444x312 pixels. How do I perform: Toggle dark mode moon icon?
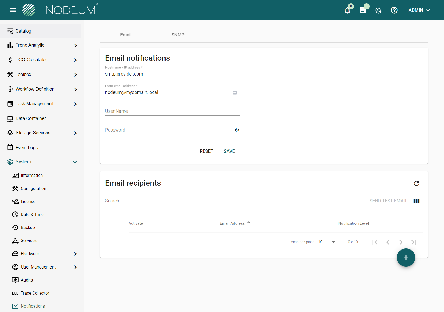point(379,10)
